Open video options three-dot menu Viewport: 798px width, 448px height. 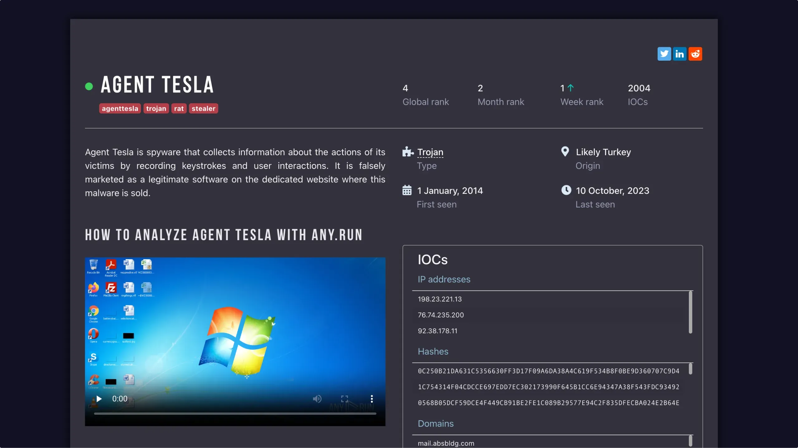pyautogui.click(x=372, y=399)
